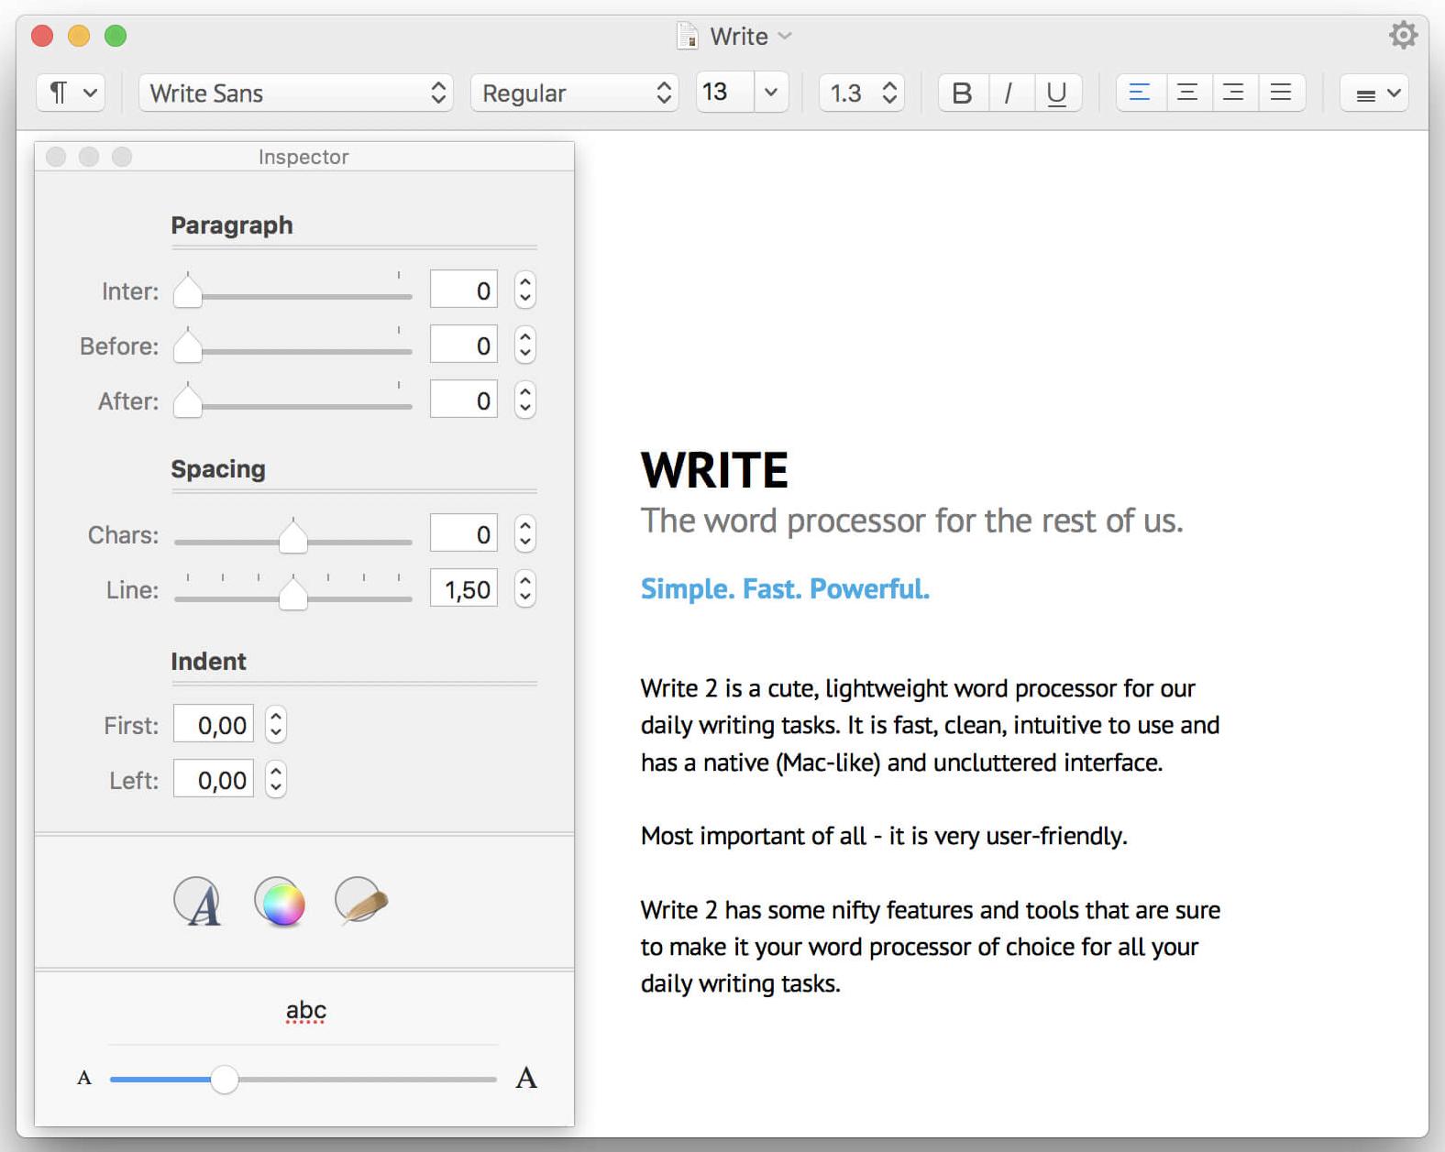The image size is (1445, 1152).
Task: Open settings gear in title bar
Action: pyautogui.click(x=1403, y=36)
